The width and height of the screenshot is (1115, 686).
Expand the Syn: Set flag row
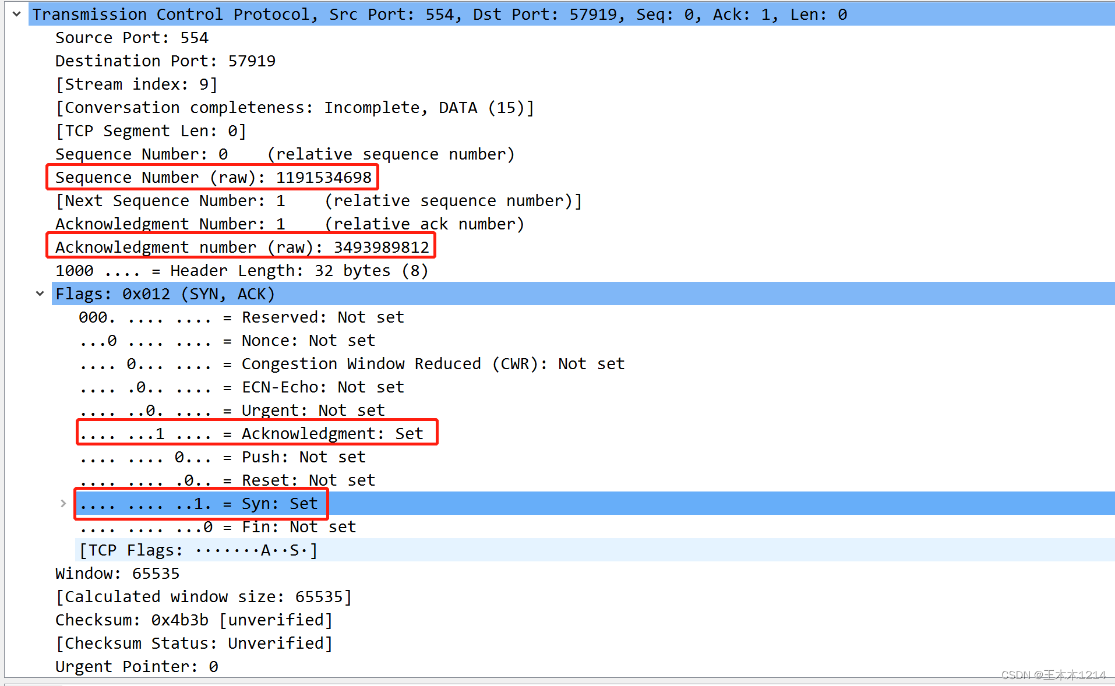coord(63,503)
